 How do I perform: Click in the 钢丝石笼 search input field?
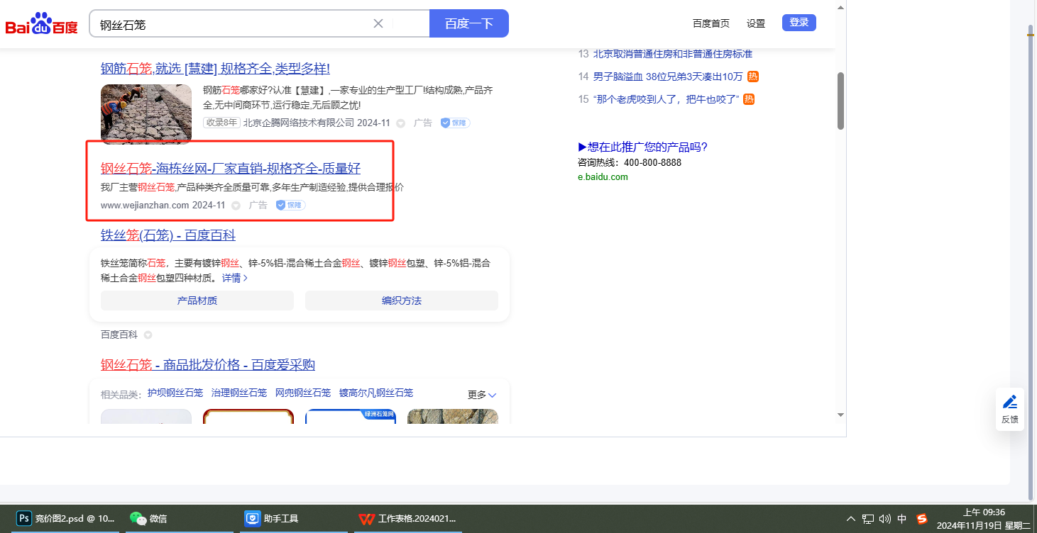tap(234, 24)
